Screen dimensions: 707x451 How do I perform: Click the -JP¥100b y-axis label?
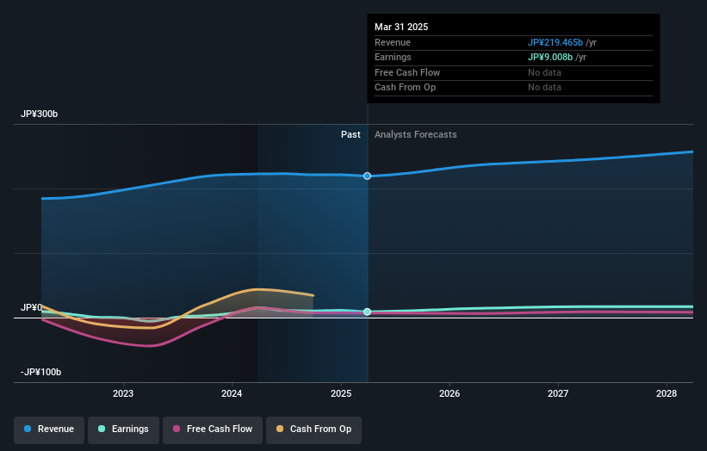(40, 372)
